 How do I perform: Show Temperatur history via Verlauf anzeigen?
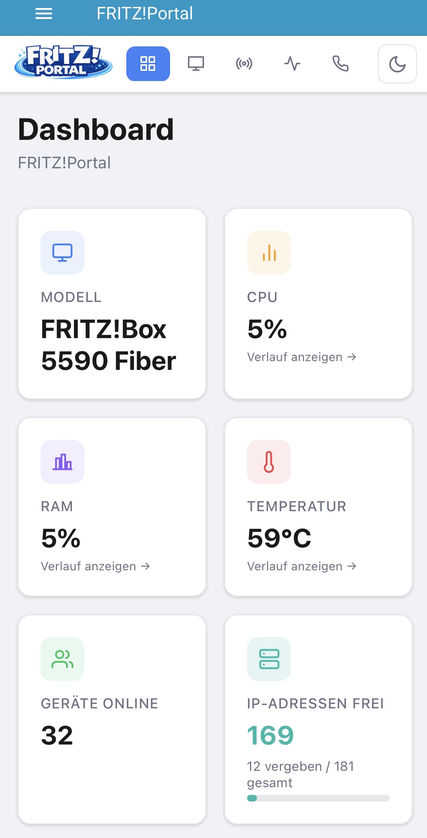[x=302, y=566]
